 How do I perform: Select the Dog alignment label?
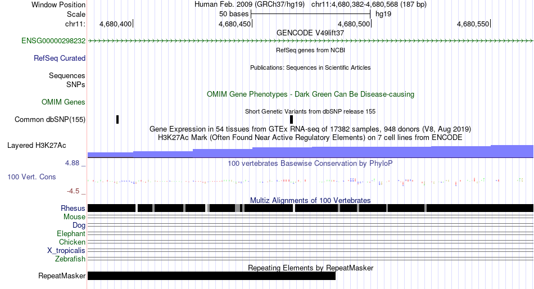click(x=79, y=225)
